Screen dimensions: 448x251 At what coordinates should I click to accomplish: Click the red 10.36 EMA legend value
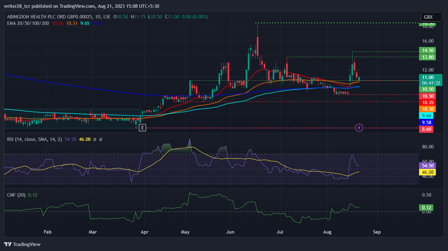[x=58, y=23]
